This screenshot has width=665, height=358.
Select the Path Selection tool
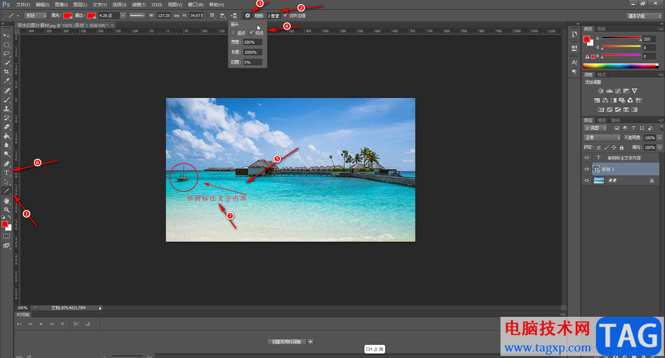(7, 181)
